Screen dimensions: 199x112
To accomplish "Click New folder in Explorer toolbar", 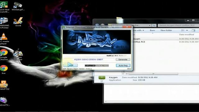I will (x=166, y=30).
